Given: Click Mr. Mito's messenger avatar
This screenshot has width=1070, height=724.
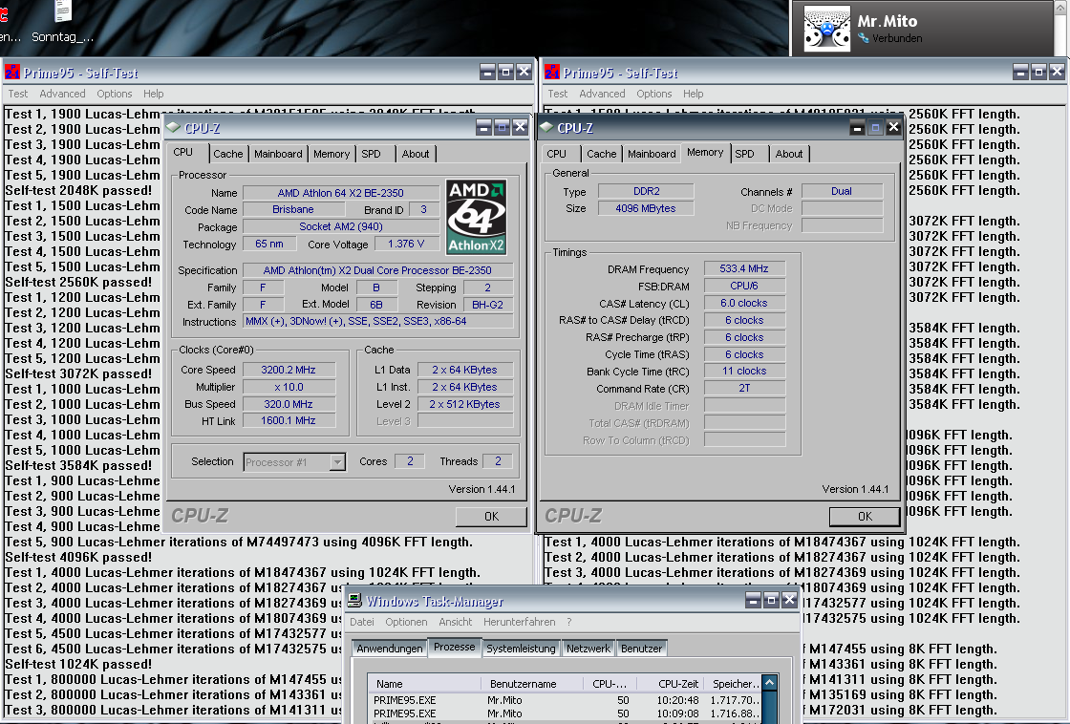Looking at the screenshot, I should (x=827, y=29).
